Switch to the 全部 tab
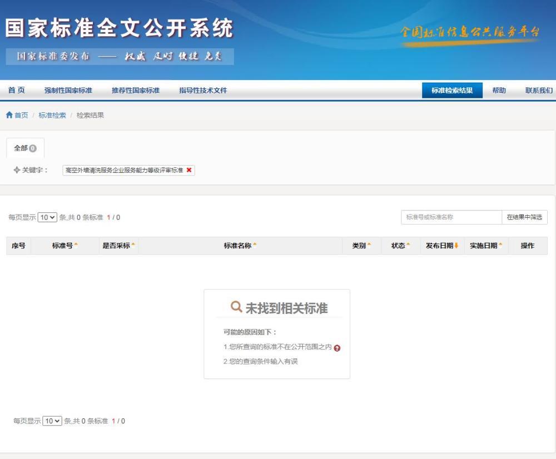Screen dimensions: 556x459 click(24, 148)
